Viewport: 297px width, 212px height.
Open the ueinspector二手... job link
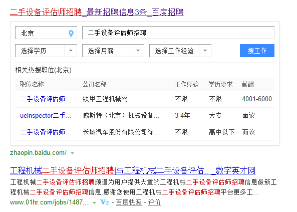46,115
